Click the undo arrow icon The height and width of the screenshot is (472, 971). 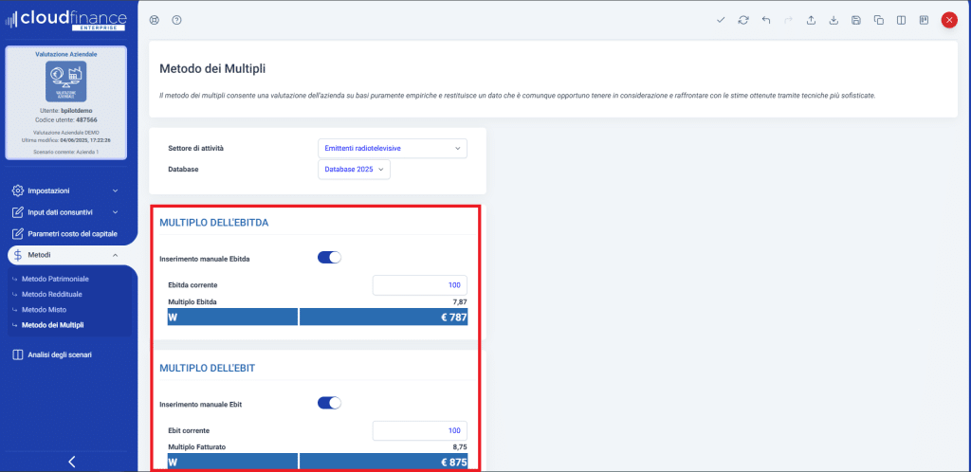[766, 20]
